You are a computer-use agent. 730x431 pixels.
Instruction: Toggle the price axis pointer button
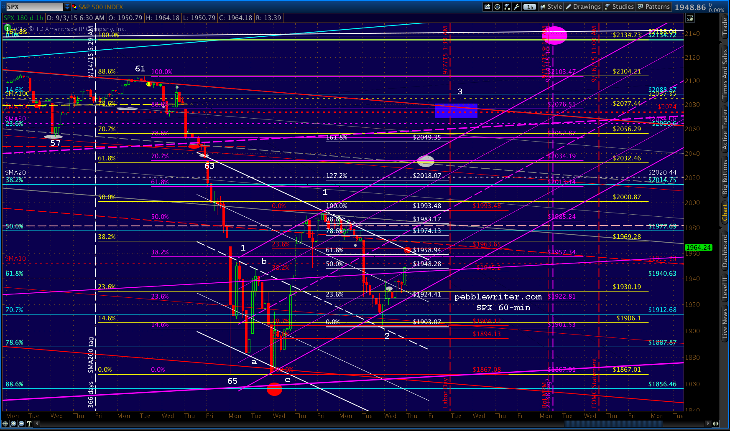tap(690, 18)
